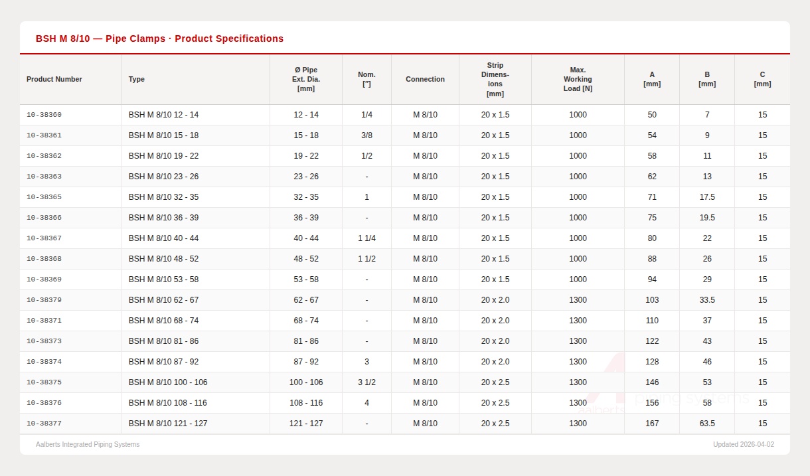This screenshot has width=810, height=476.
Task: Select the Connection column header
Action: pyautogui.click(x=425, y=79)
